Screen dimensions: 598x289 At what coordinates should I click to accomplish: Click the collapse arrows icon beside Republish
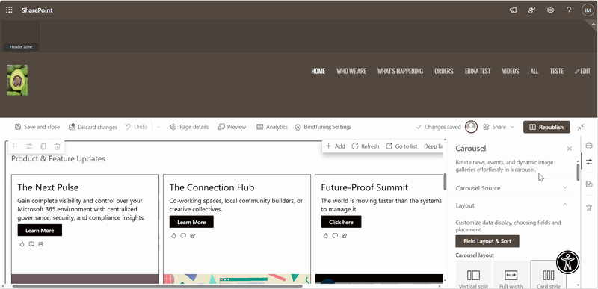pos(581,127)
